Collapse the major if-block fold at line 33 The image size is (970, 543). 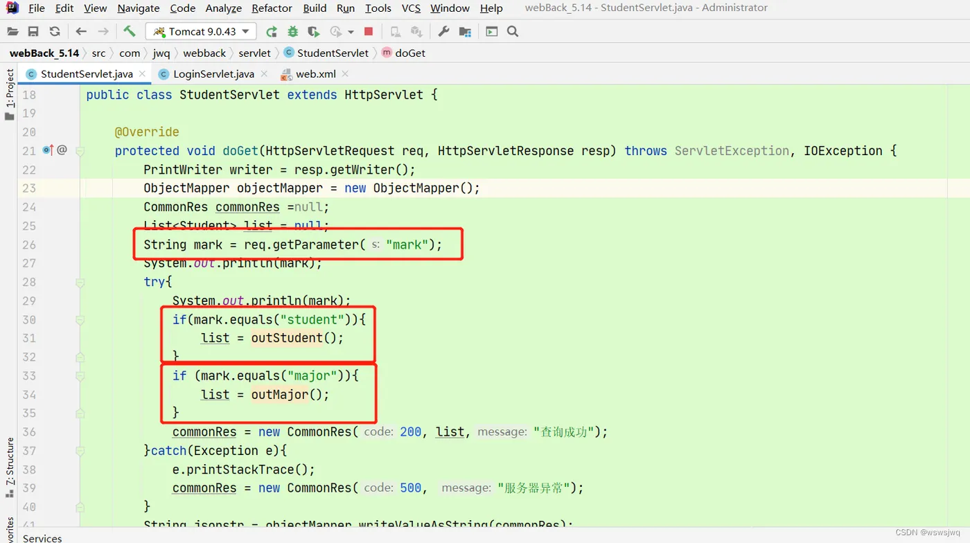click(x=80, y=376)
